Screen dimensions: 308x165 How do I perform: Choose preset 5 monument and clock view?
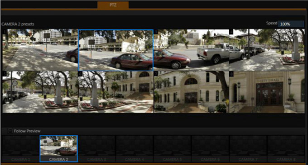click(40, 92)
